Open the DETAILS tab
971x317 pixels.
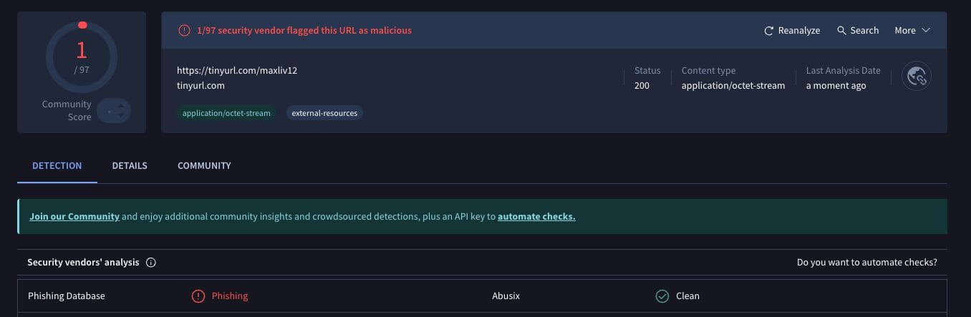tap(130, 166)
